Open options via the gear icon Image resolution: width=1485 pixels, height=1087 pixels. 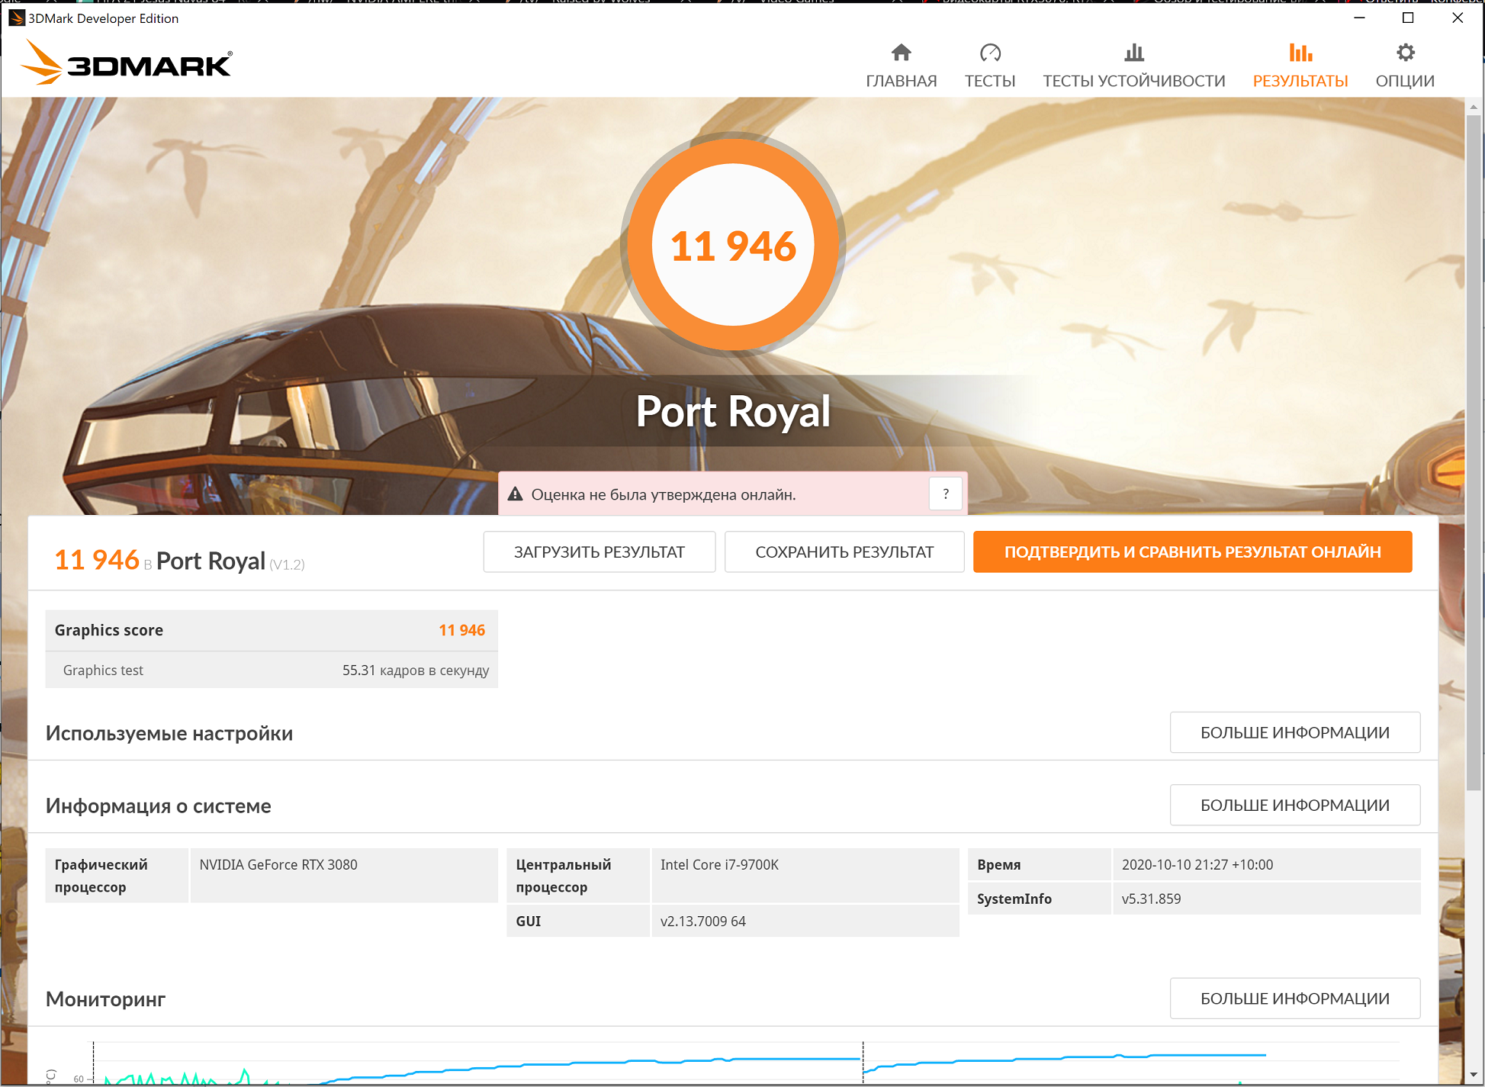pos(1405,53)
